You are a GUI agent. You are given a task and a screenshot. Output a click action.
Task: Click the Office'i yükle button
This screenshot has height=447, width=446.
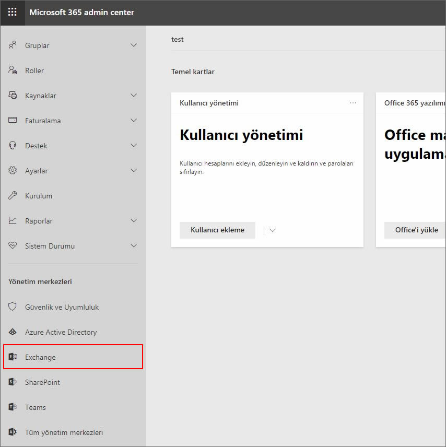point(415,230)
